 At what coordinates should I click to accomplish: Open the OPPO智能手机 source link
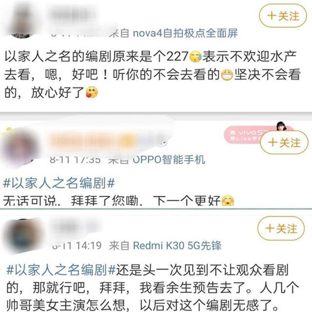[x=169, y=159]
